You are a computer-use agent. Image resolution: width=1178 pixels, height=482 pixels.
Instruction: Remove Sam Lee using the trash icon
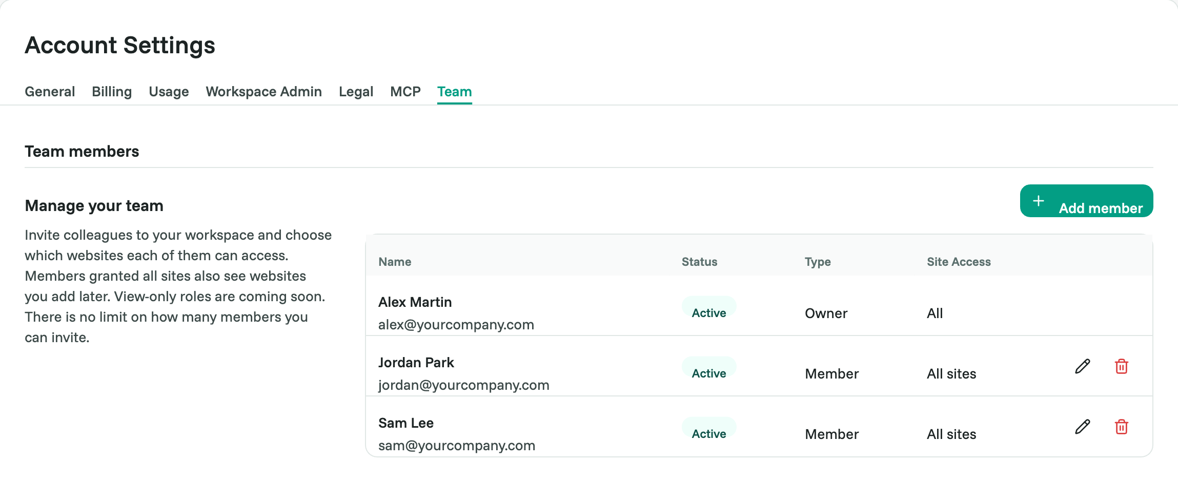coord(1122,427)
